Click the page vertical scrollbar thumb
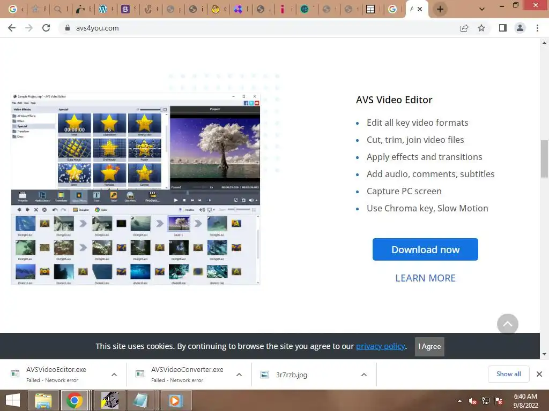 point(544,159)
